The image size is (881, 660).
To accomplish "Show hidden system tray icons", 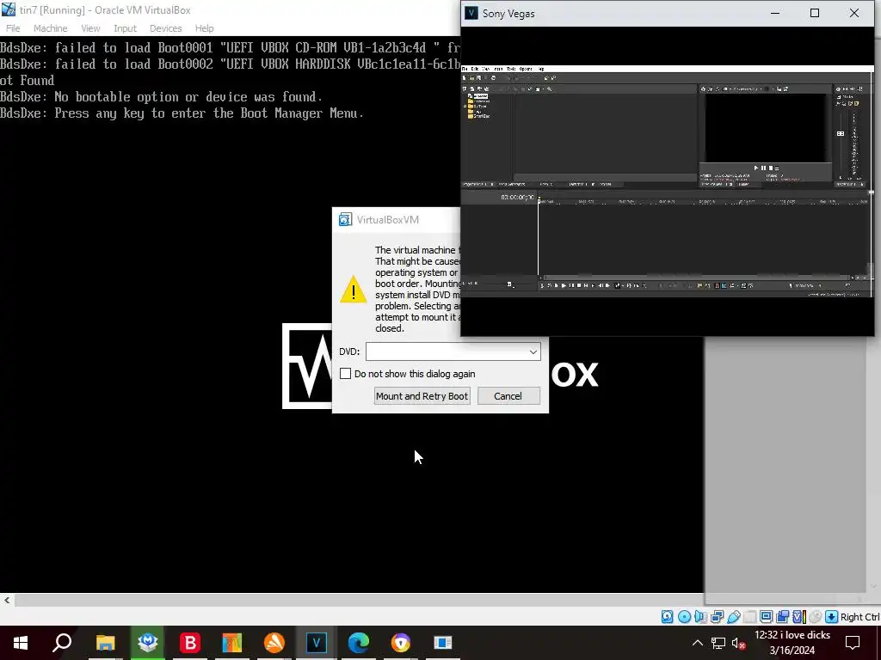I will (697, 643).
